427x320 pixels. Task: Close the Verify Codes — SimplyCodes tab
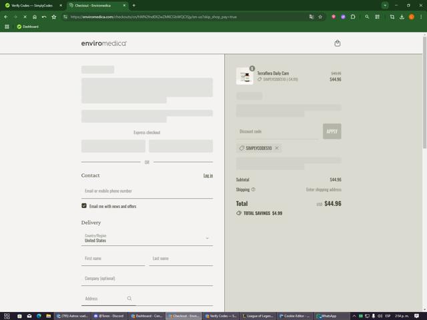(61, 5)
